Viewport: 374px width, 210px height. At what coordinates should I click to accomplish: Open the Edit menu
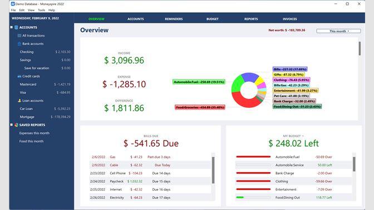(x=22, y=10)
